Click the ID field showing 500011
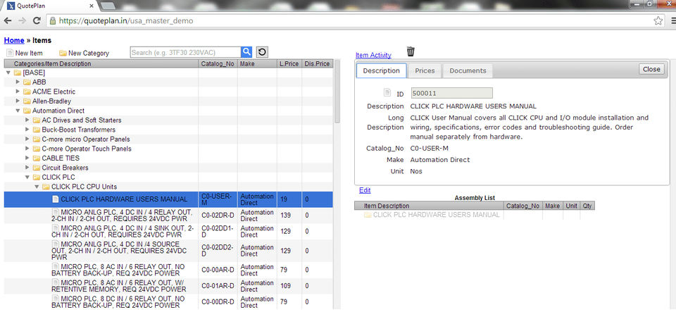676x312 pixels. point(451,93)
